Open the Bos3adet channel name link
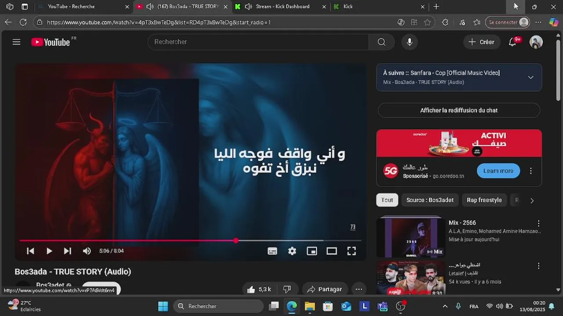Screen dimensions: 563x316 pos(50,285)
